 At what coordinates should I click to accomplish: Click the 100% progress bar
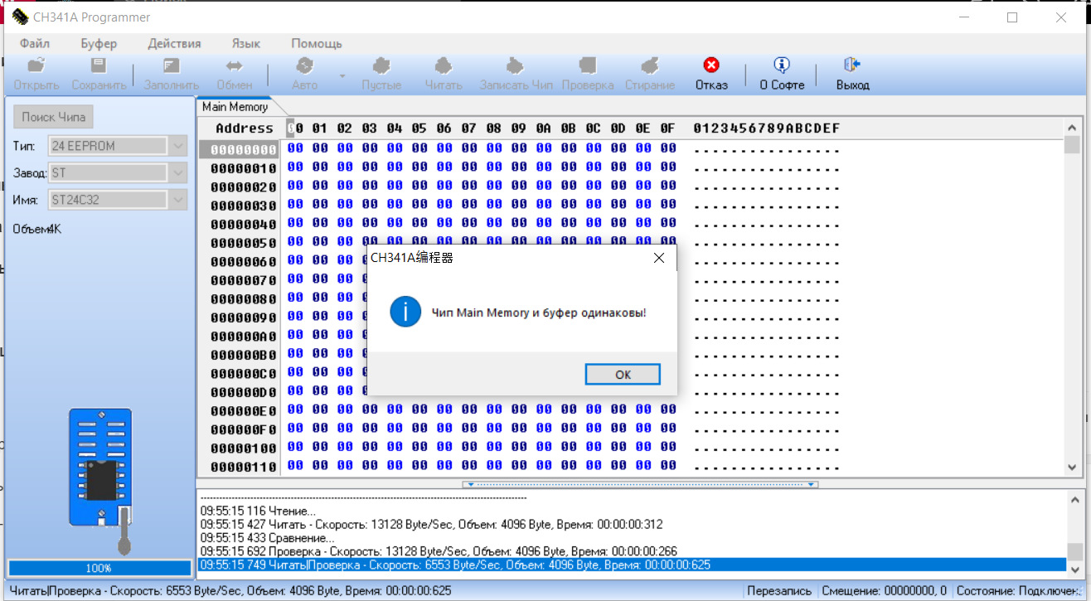99,568
